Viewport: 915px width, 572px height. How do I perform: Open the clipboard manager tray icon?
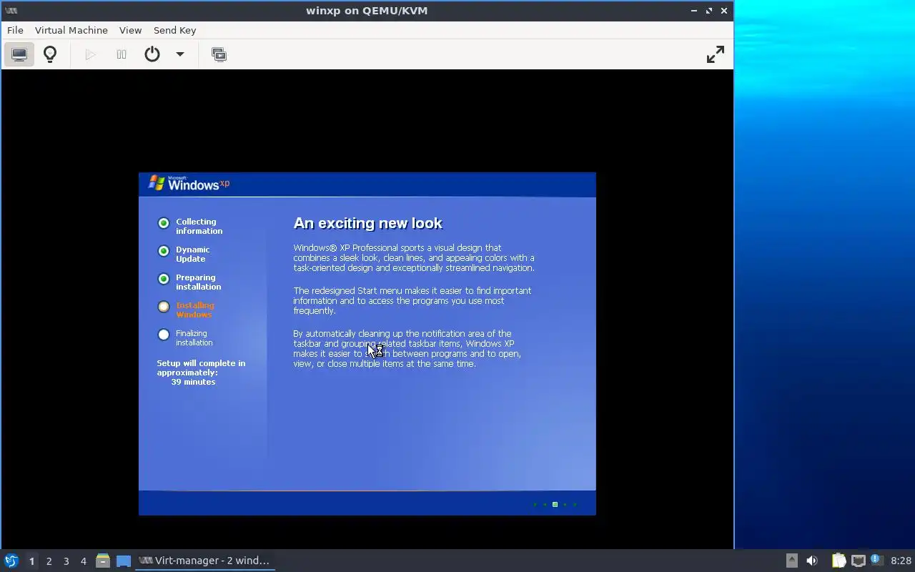[839, 561]
